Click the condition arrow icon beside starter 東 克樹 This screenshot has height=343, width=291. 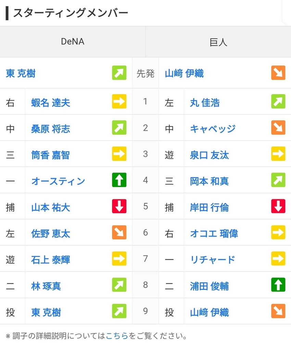119,73
